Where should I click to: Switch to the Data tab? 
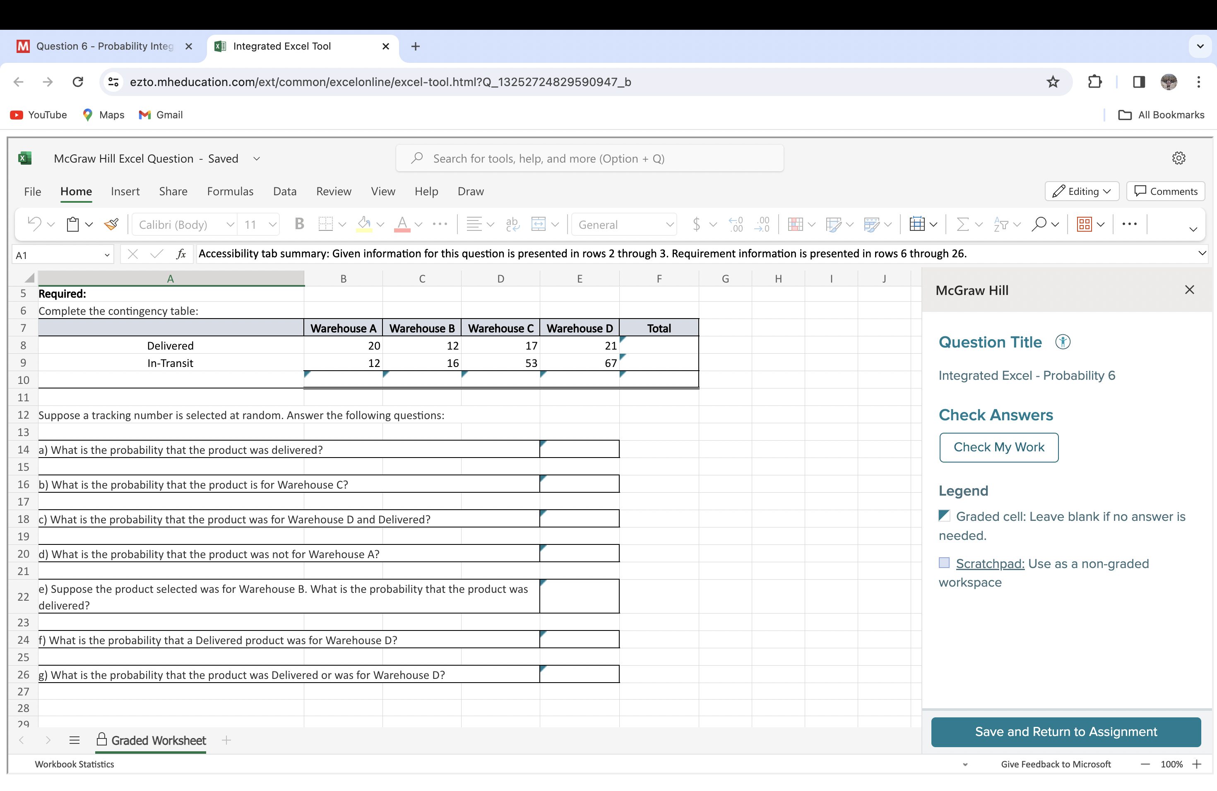coord(285,192)
